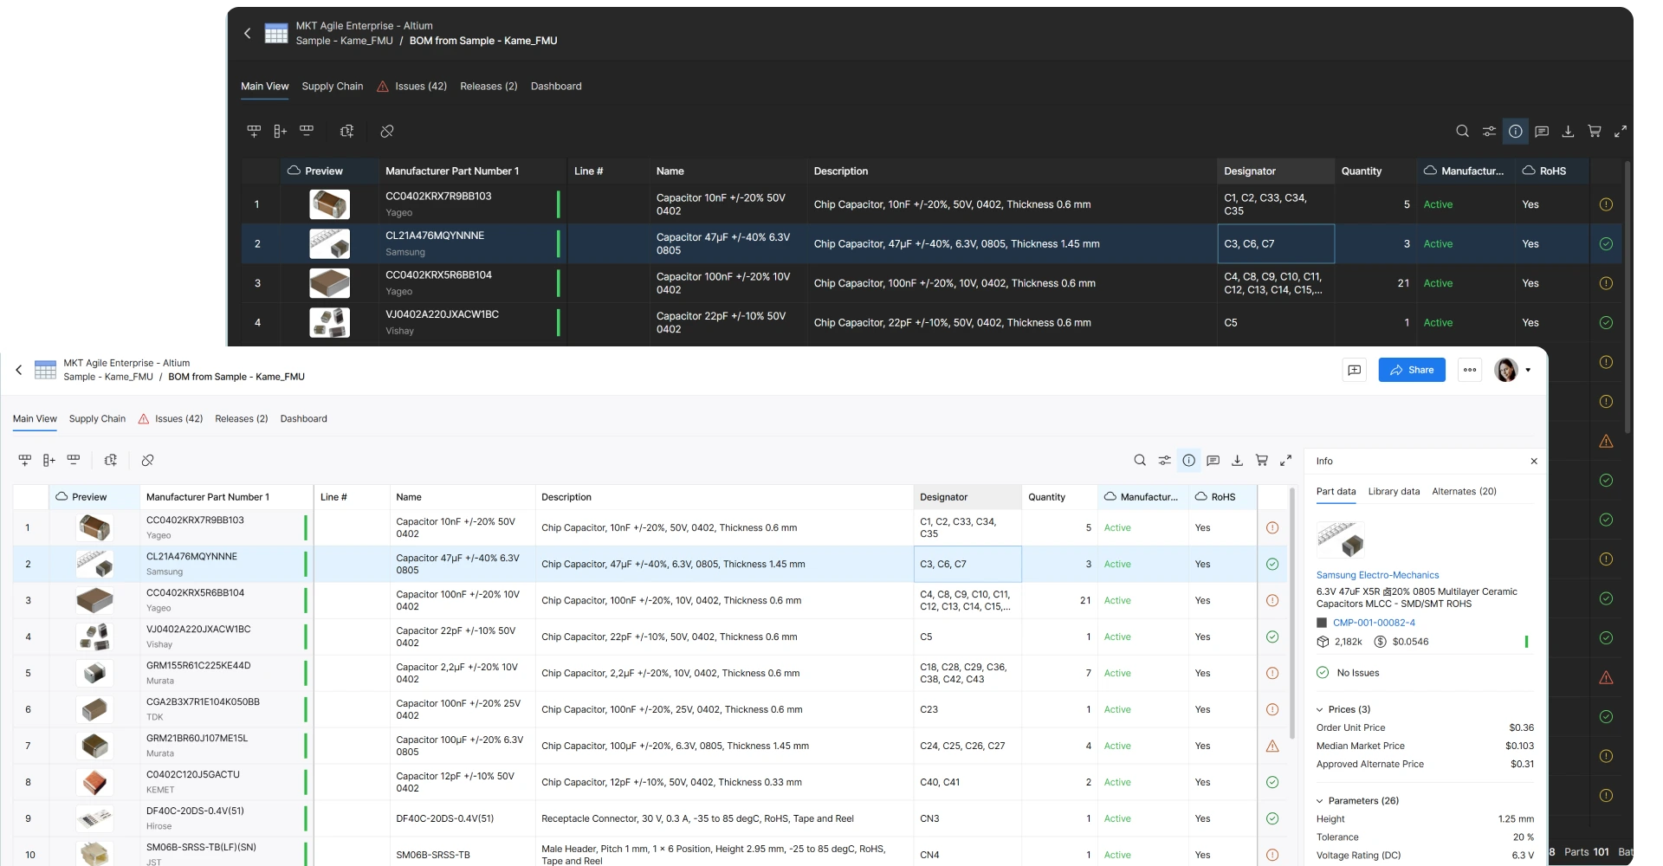Open search in light window toolbar
Screen dimensions: 1663x866
[1140, 460]
